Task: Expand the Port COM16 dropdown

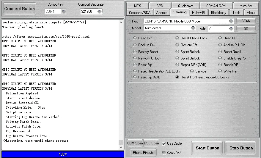Action: click(x=231, y=21)
